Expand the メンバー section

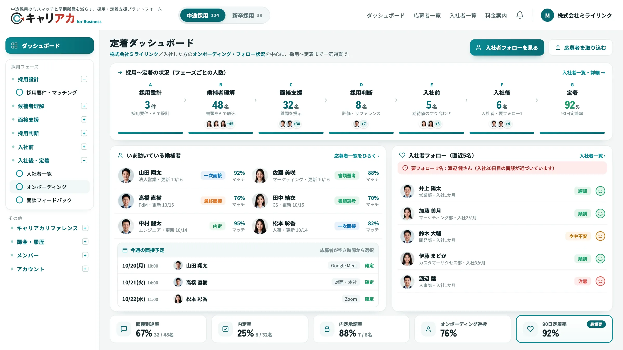click(x=85, y=255)
